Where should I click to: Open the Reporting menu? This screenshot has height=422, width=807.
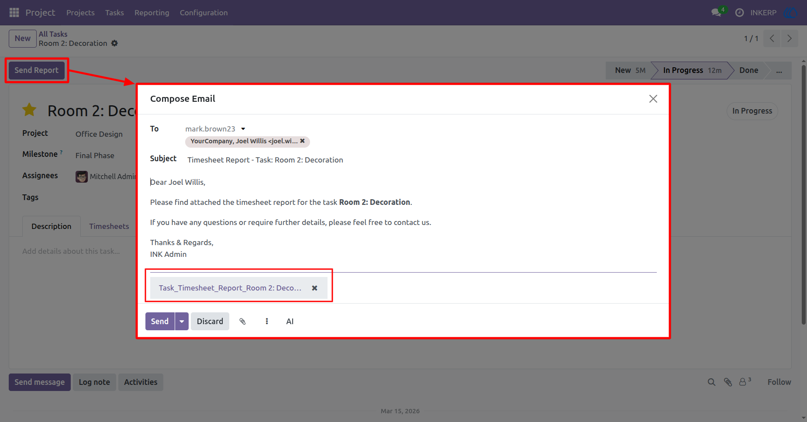click(152, 13)
